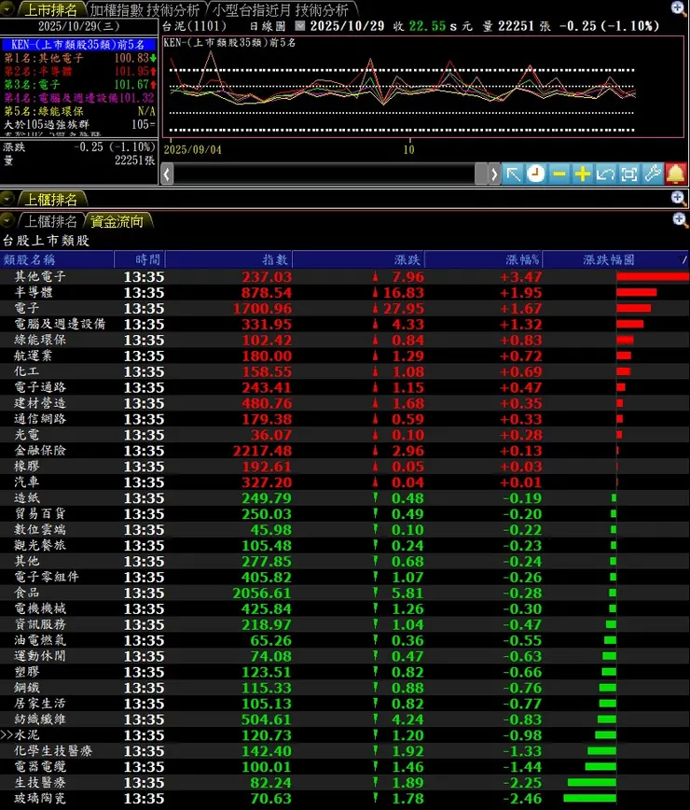Select the 食品 sector row
The height and width of the screenshot is (810, 690).
pyautogui.click(x=345, y=593)
